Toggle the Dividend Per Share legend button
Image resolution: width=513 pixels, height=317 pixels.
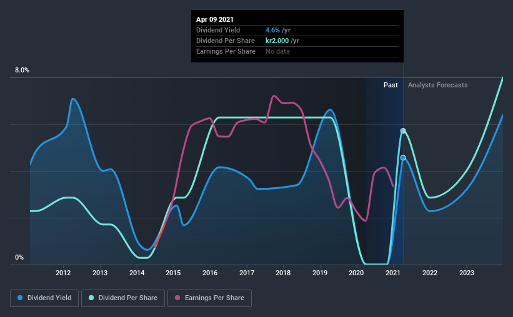tap(123, 298)
